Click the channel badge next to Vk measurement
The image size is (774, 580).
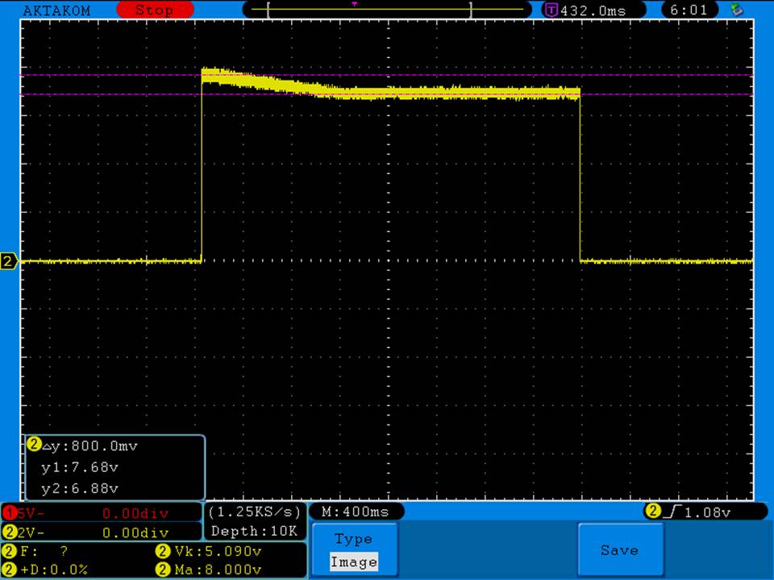click(x=161, y=552)
